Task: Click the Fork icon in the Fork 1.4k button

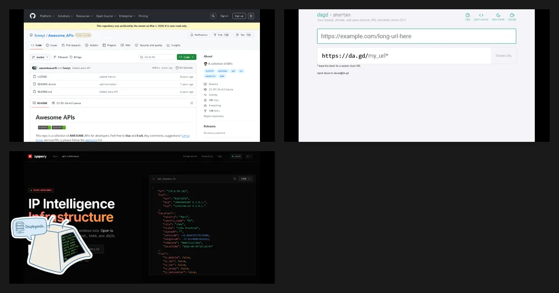Action: coord(215,35)
